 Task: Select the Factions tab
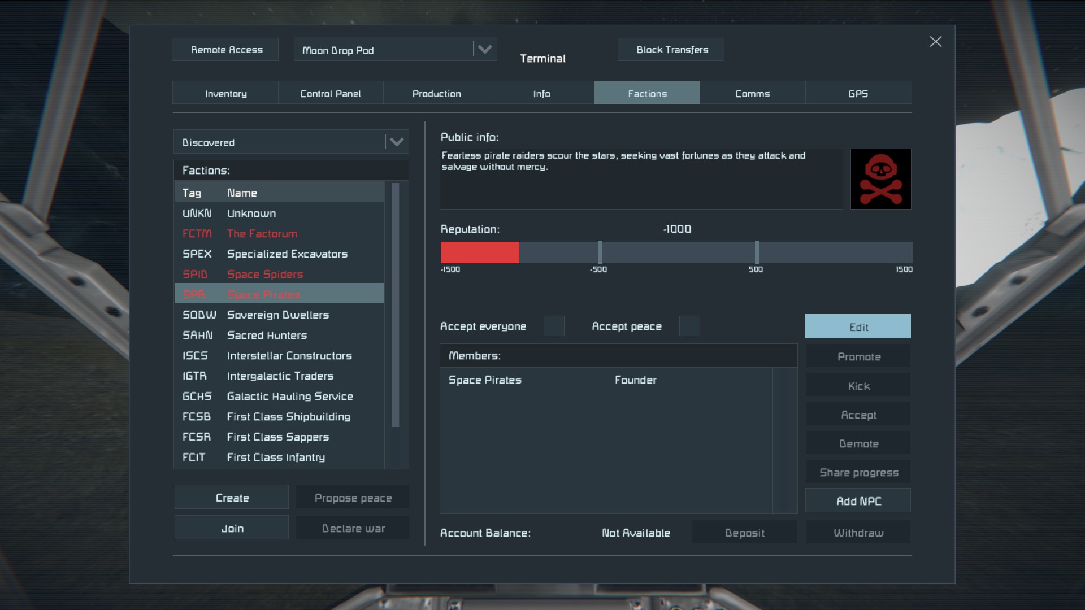[x=646, y=93]
